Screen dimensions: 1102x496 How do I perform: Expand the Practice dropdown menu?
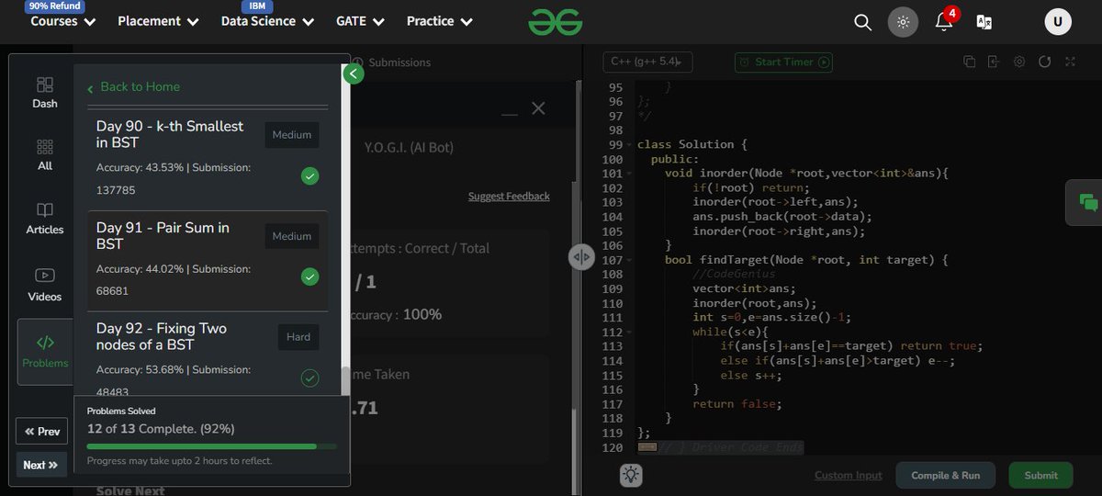pos(440,21)
